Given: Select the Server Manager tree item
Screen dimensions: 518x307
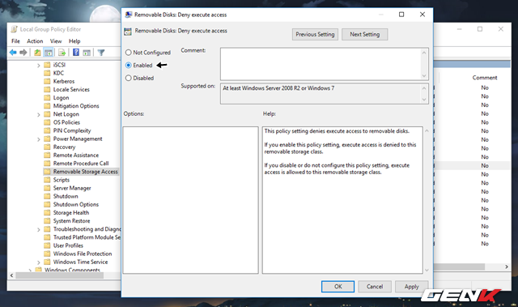Looking at the screenshot, I should [x=72, y=188].
